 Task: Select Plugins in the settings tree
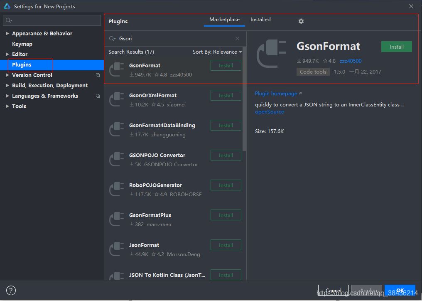(x=52, y=65)
